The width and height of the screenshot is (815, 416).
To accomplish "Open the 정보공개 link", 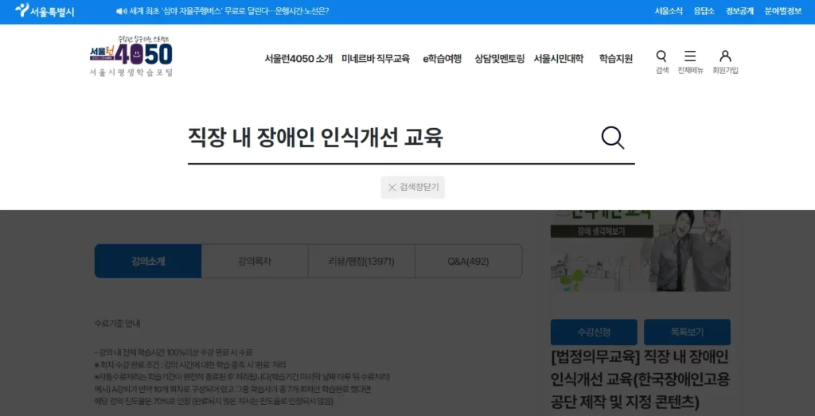I will (x=739, y=11).
